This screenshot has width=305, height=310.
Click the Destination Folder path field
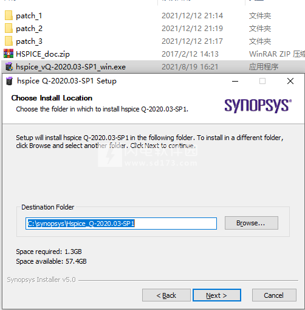pyautogui.click(x=121, y=224)
